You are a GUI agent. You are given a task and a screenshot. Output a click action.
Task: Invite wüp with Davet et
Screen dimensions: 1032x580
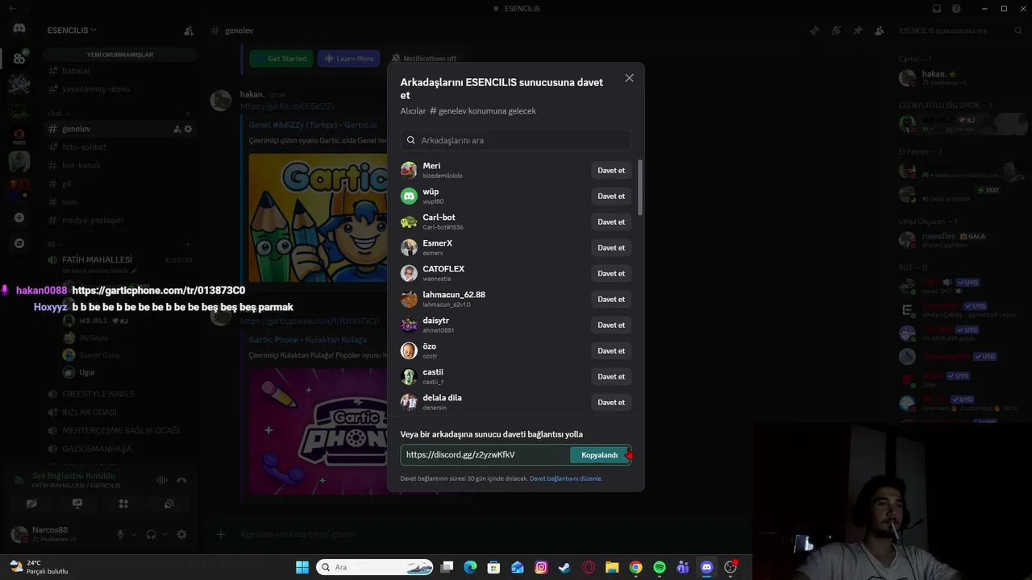[x=611, y=197]
